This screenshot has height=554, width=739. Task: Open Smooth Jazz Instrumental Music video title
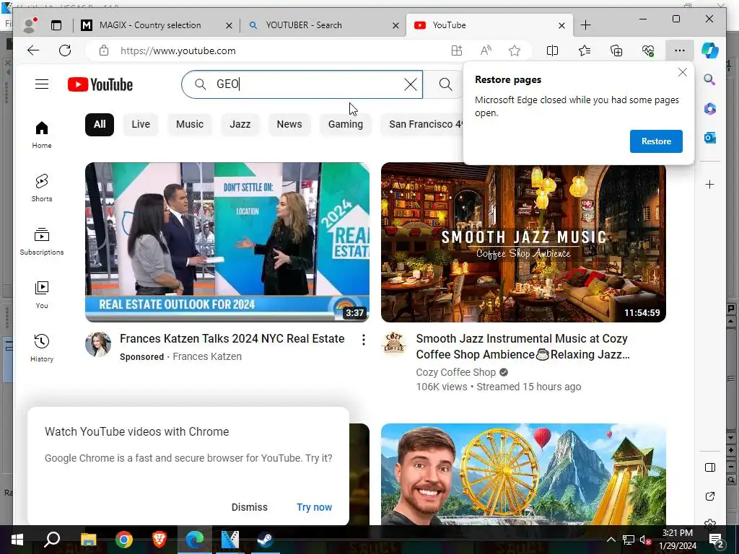click(522, 346)
